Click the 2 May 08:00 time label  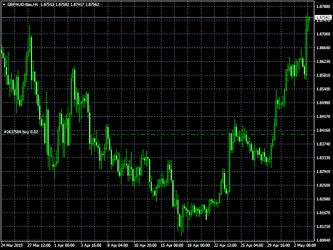coord(305,245)
